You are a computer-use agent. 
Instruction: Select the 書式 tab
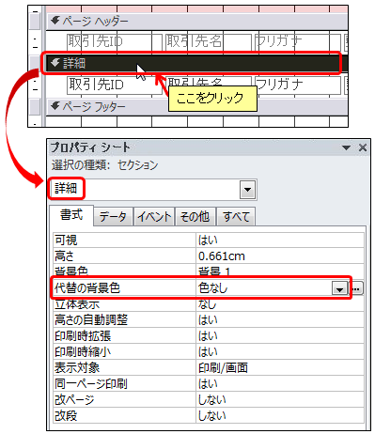click(71, 215)
